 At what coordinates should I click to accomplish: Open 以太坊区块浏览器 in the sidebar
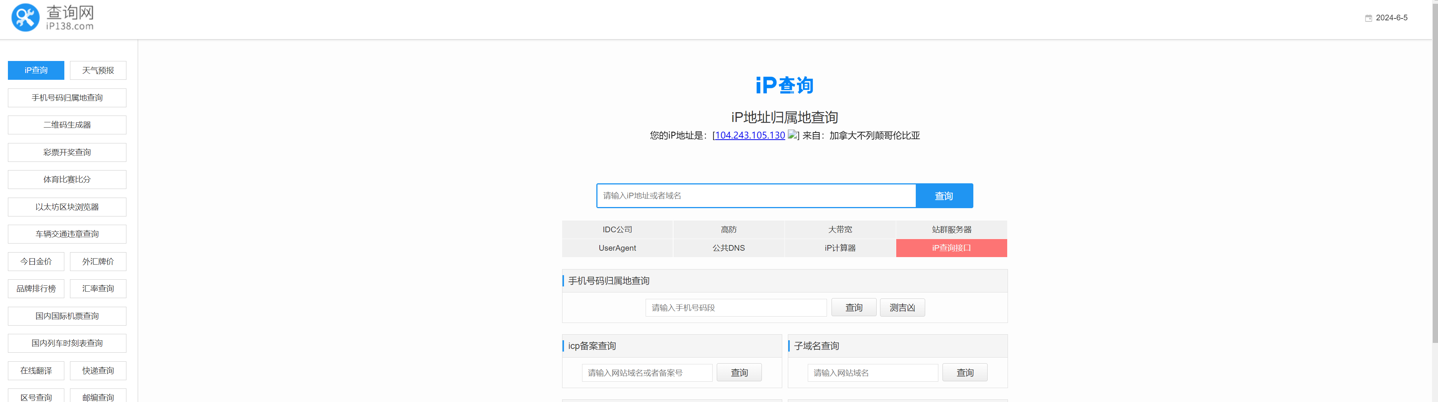(x=67, y=207)
